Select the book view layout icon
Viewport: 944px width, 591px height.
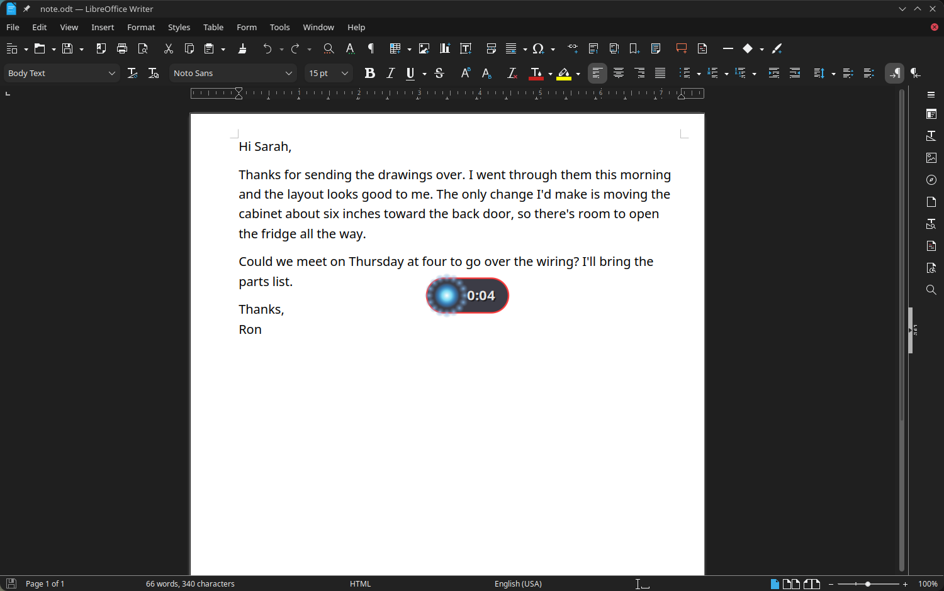point(812,584)
